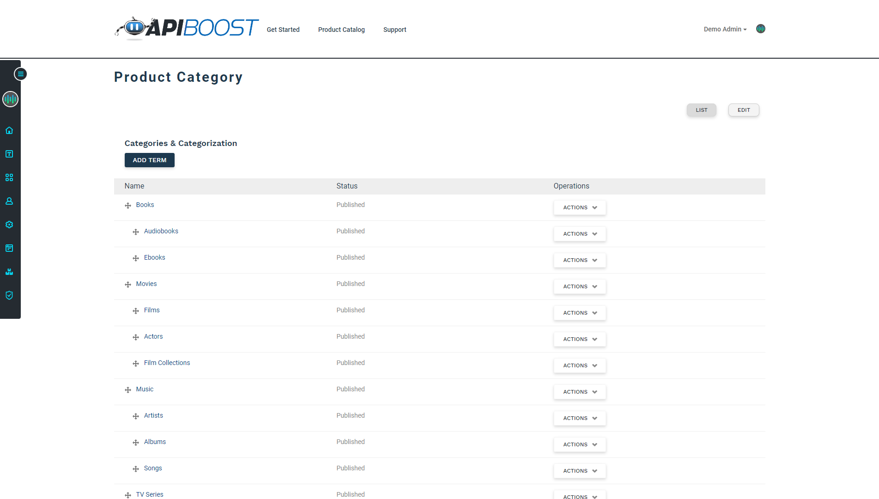Viewport: 879px width, 499px height.
Task: Open Actions dropdown for Movies
Action: pos(580,286)
